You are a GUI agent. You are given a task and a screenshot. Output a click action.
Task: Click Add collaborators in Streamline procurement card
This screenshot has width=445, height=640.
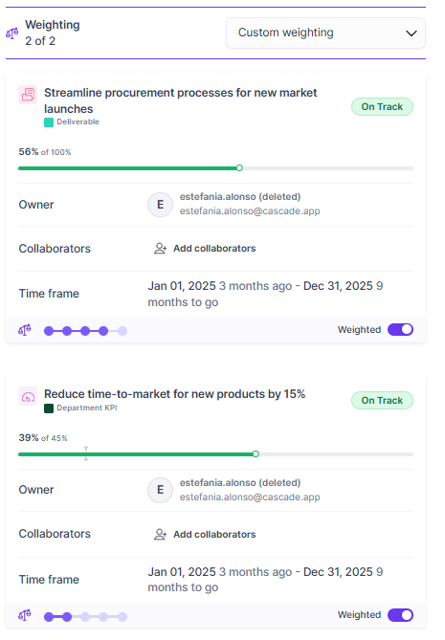click(x=214, y=248)
